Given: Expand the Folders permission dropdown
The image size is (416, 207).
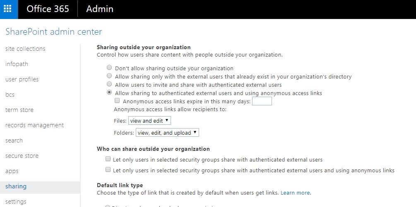Looking at the screenshot, I should [167, 133].
